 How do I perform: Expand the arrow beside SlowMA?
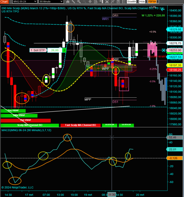pyautogui.click(x=137, y=2)
